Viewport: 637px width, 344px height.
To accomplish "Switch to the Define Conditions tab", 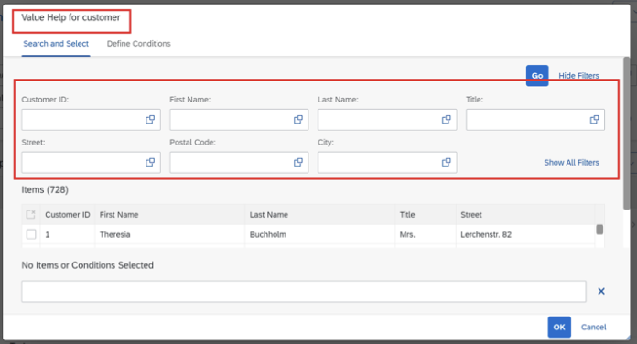I will (138, 43).
